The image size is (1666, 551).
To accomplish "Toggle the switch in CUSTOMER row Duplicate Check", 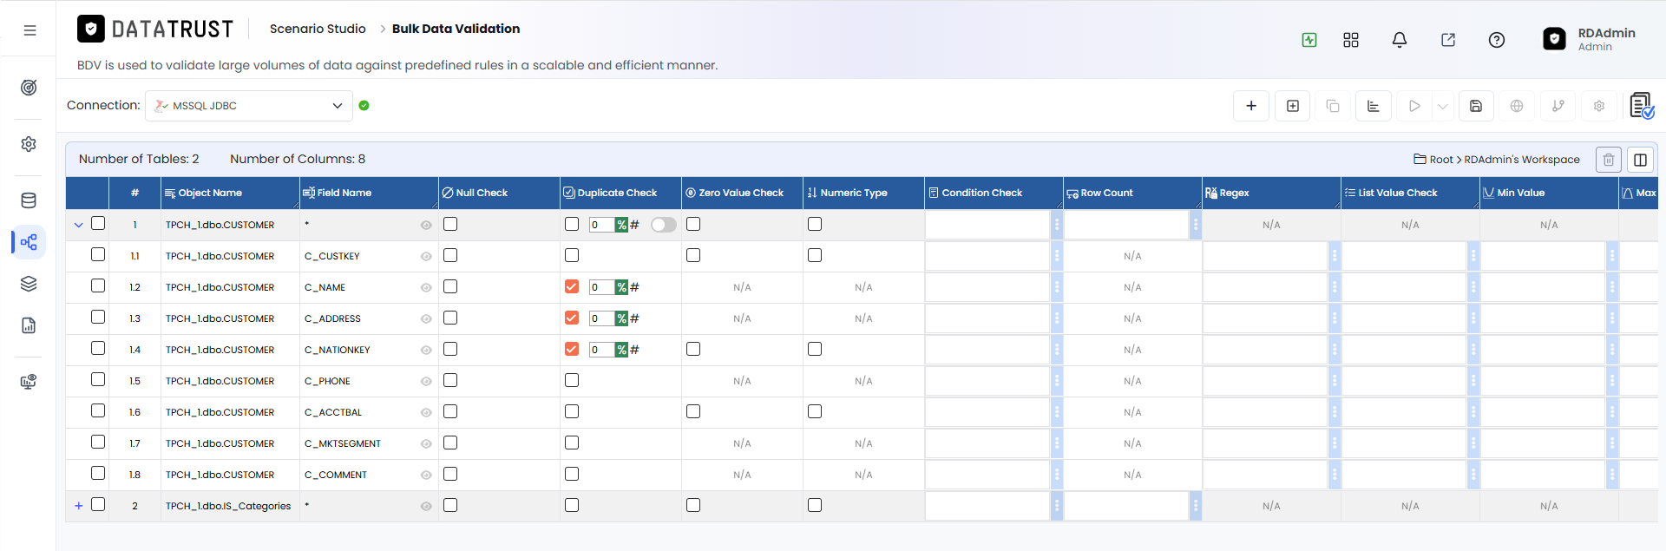I will click(664, 225).
